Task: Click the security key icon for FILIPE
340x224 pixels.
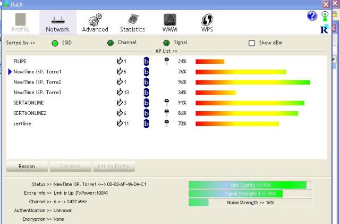Action: tap(166, 61)
